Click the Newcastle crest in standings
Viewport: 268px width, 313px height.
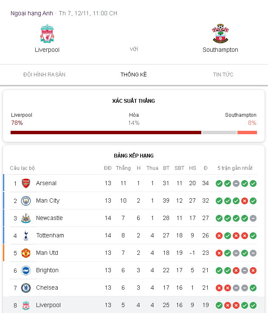point(26,218)
